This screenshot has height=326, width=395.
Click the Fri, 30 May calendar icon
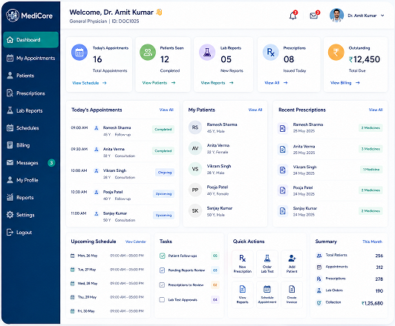pyautogui.click(x=73, y=311)
